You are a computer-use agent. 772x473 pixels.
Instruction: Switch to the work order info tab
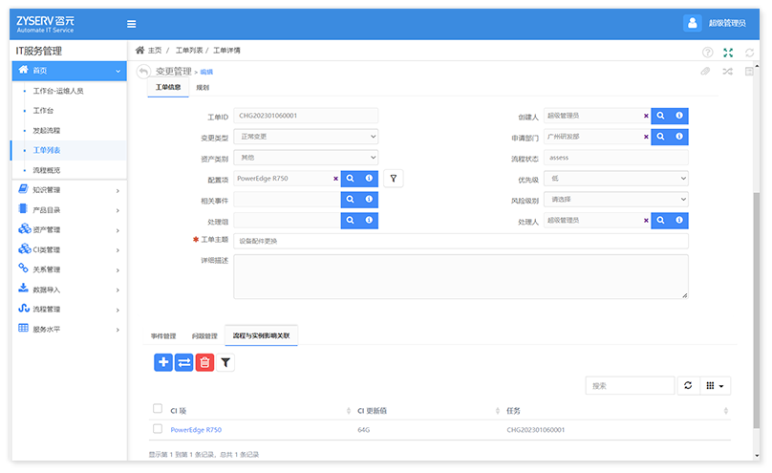(x=168, y=87)
